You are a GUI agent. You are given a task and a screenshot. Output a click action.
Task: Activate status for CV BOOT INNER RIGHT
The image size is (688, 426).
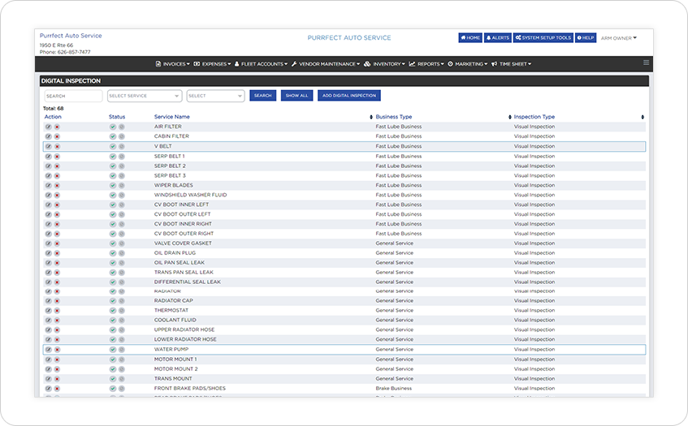[x=113, y=224]
